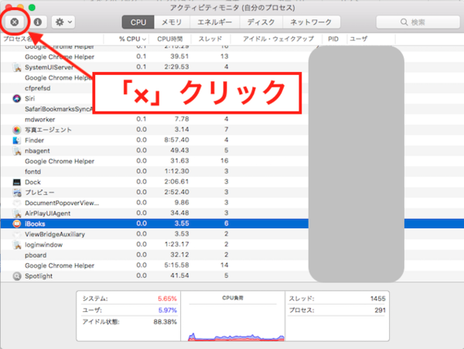
Task: Open the ディスク tab
Action: click(262, 22)
